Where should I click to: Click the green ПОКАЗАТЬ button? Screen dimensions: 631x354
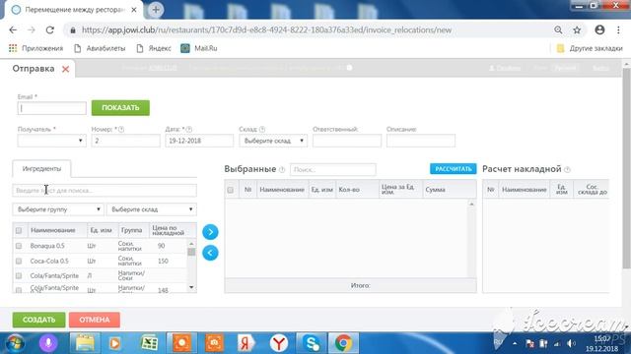coord(120,108)
